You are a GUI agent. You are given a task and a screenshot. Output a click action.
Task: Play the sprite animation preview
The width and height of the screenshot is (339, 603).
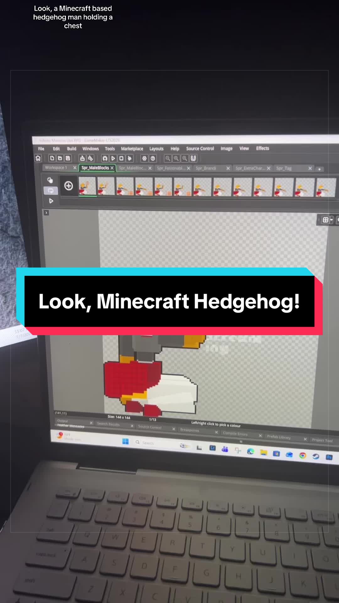pos(51,201)
